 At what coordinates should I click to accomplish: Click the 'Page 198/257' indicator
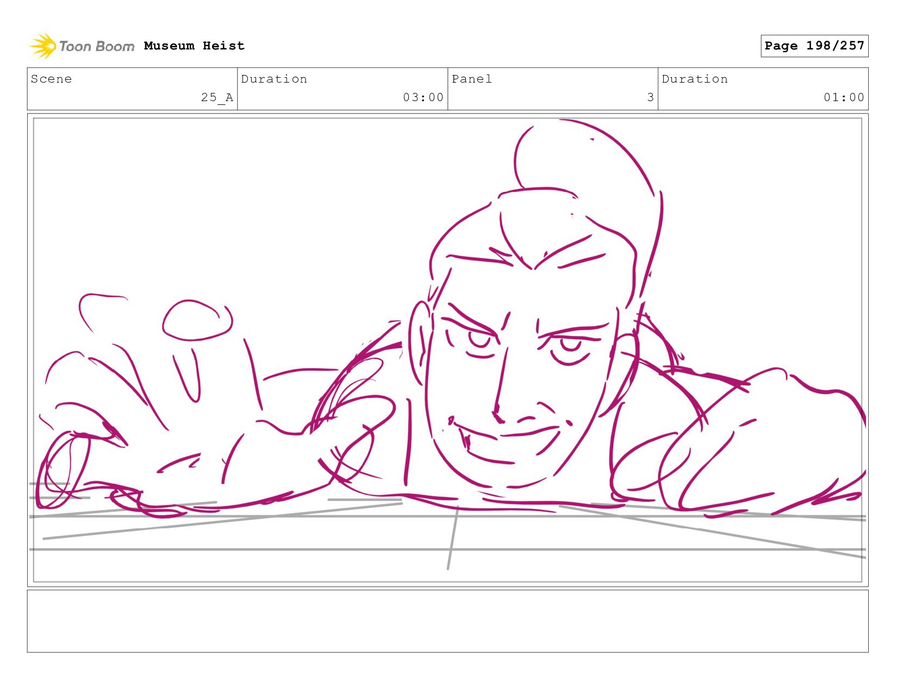(814, 46)
